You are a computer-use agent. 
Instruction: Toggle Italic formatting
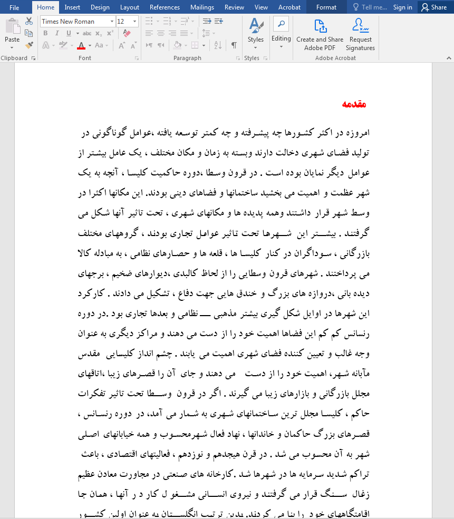[57, 33]
